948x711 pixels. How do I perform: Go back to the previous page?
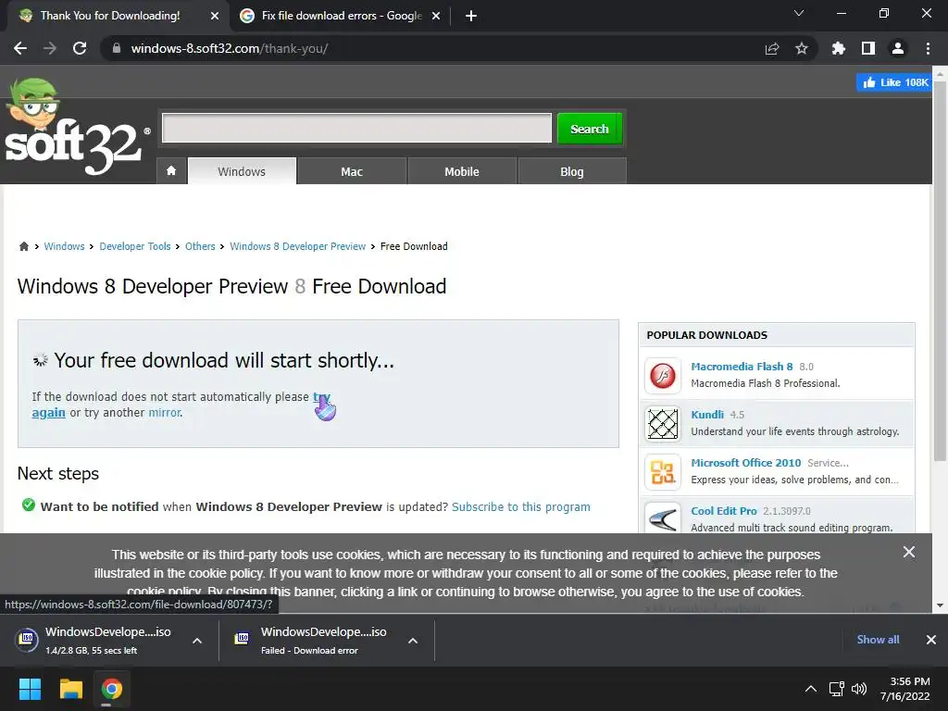click(20, 48)
